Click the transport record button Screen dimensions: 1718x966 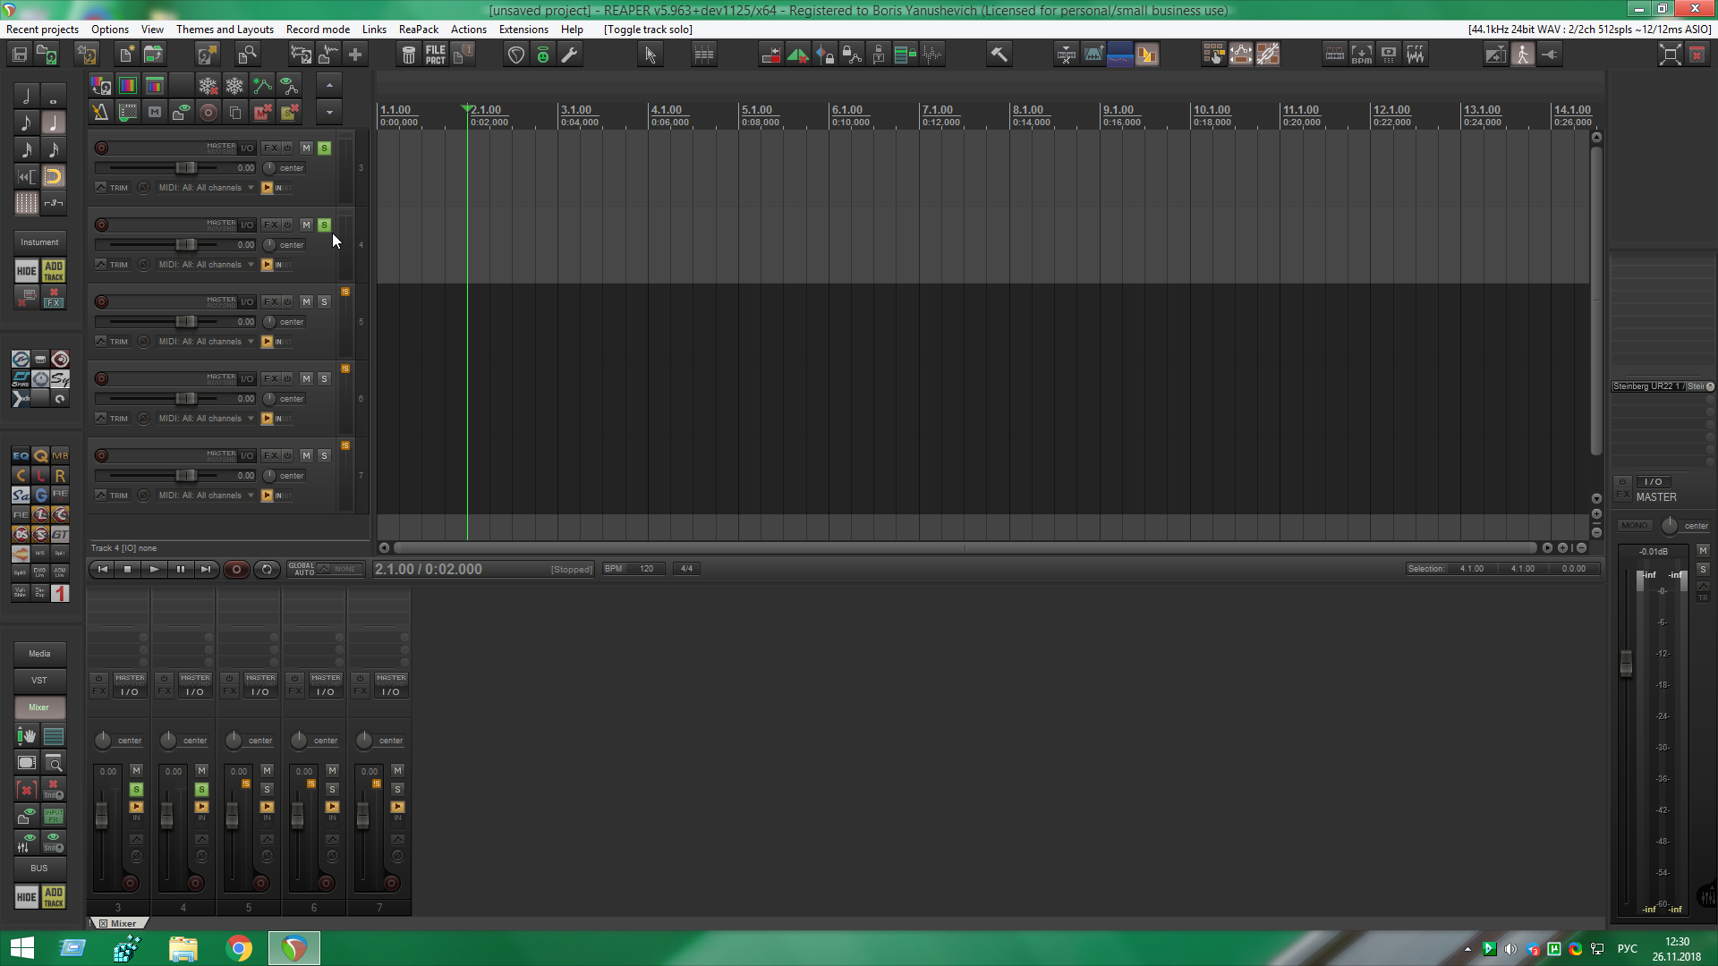tap(236, 570)
